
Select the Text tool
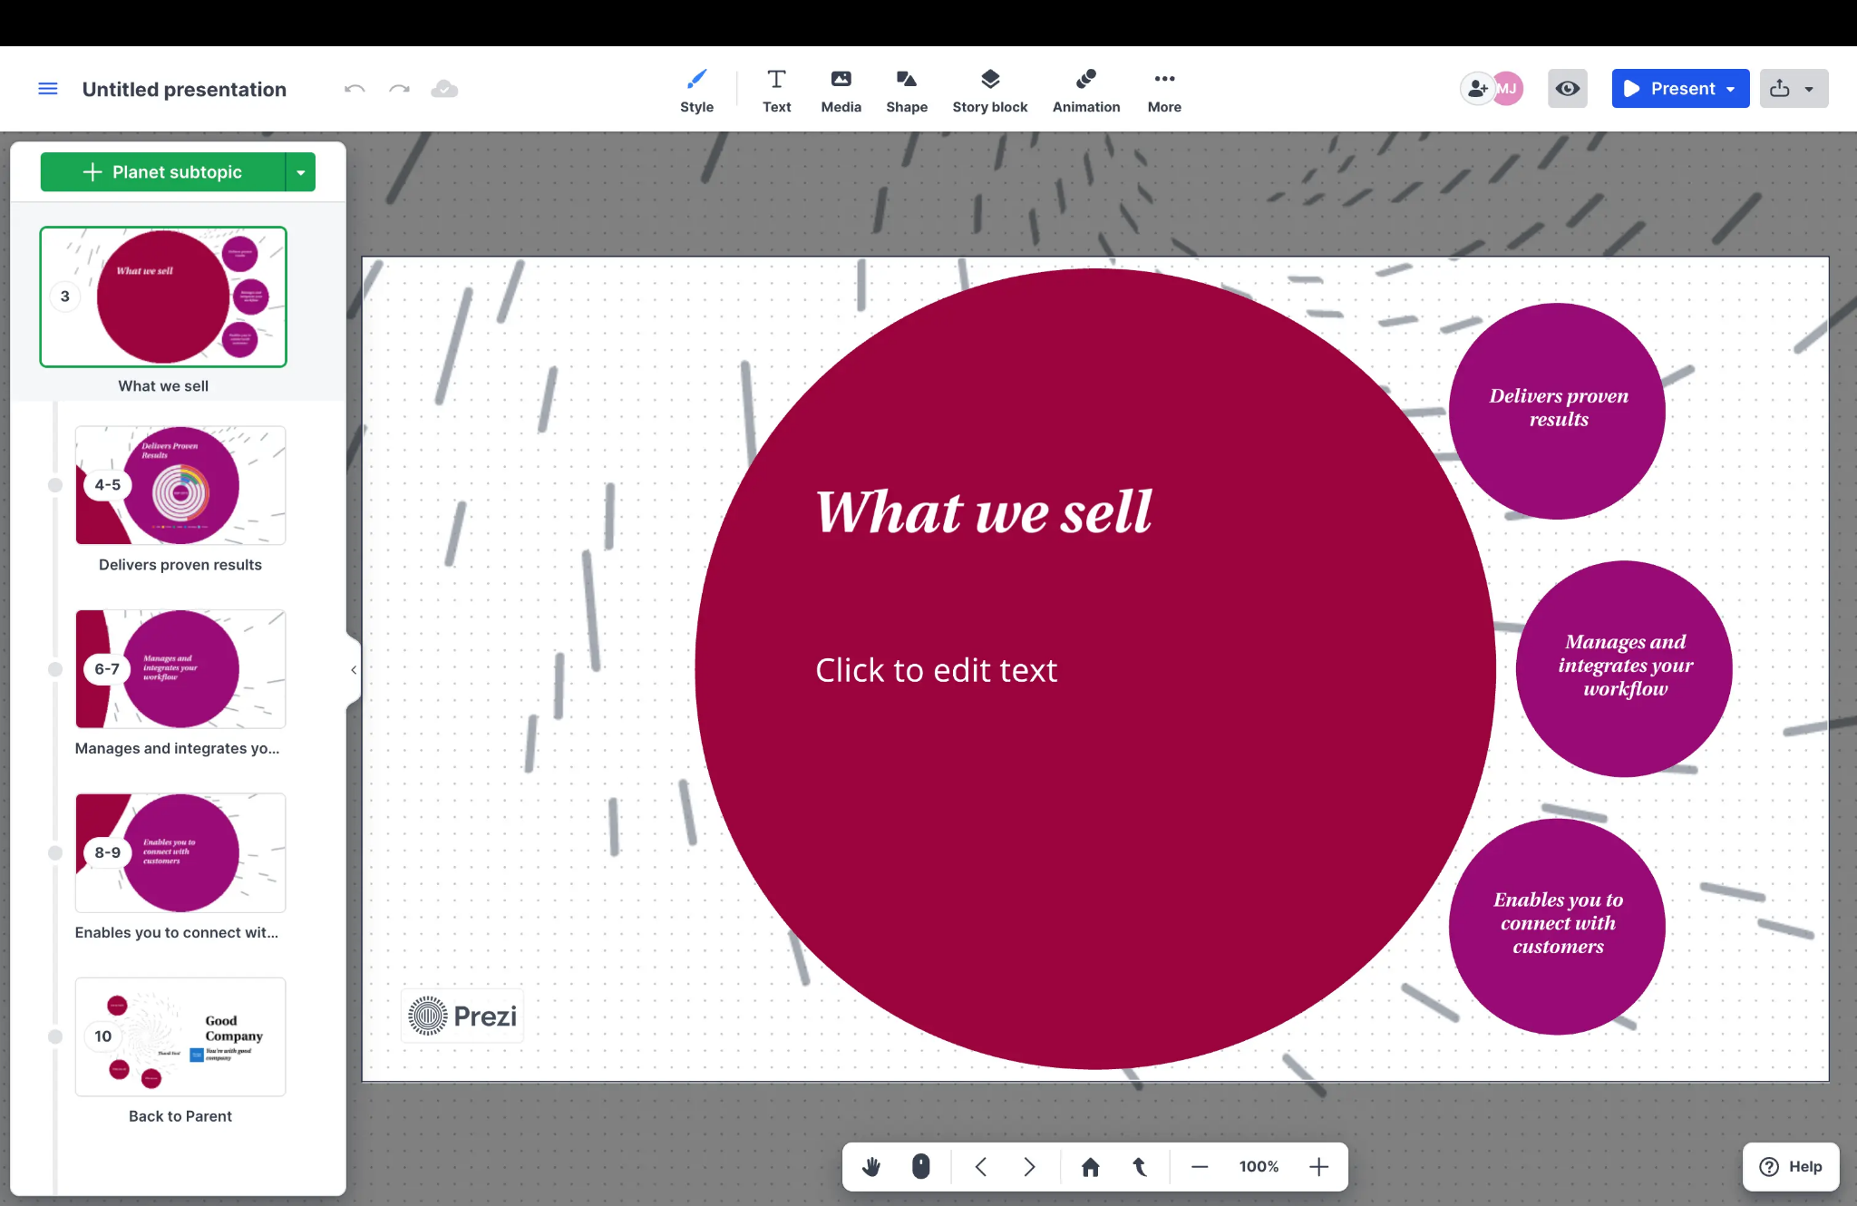pos(776,91)
